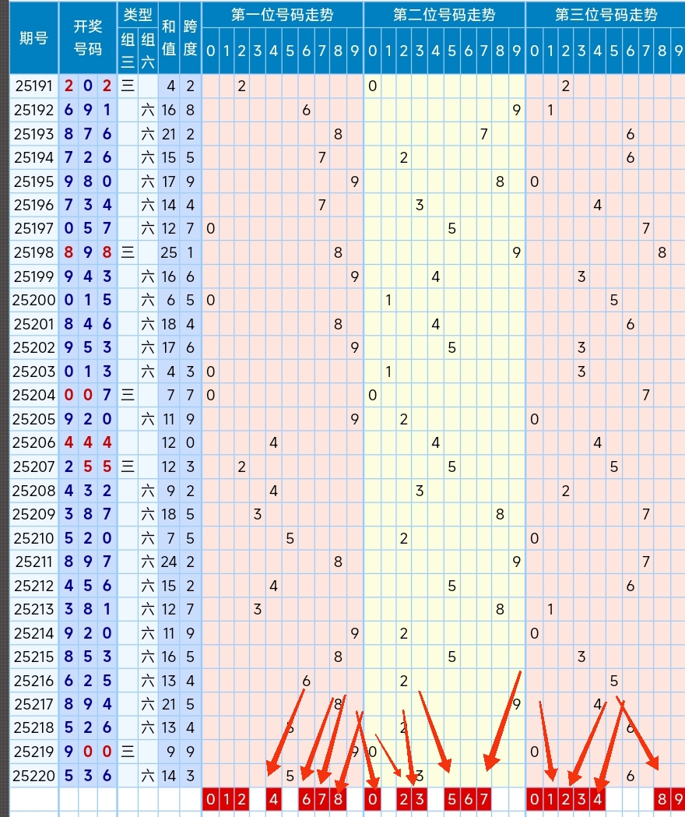This screenshot has width=685, height=817.
Task: Click red 8 box under third position trend
Action: point(662,799)
